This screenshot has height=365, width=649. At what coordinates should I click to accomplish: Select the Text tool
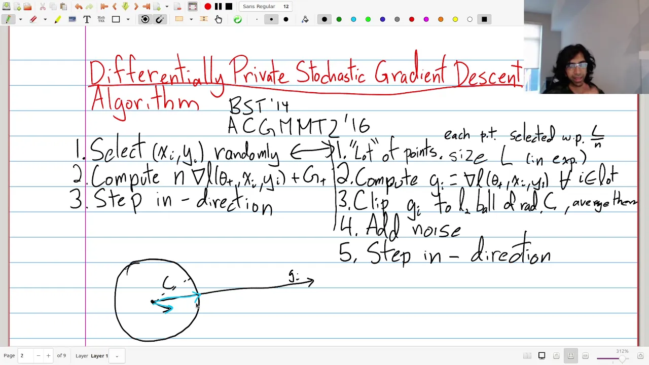tap(87, 19)
